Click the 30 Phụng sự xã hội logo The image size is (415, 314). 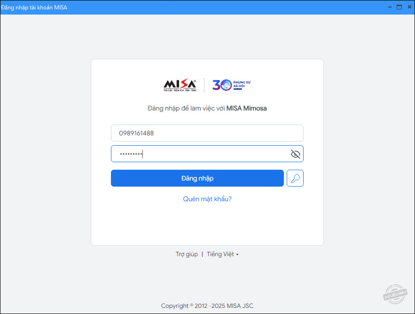tap(231, 85)
